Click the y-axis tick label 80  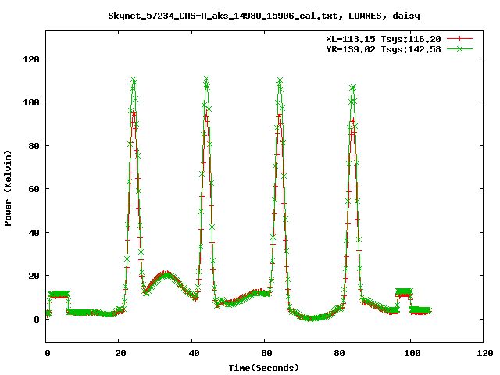(x=34, y=146)
